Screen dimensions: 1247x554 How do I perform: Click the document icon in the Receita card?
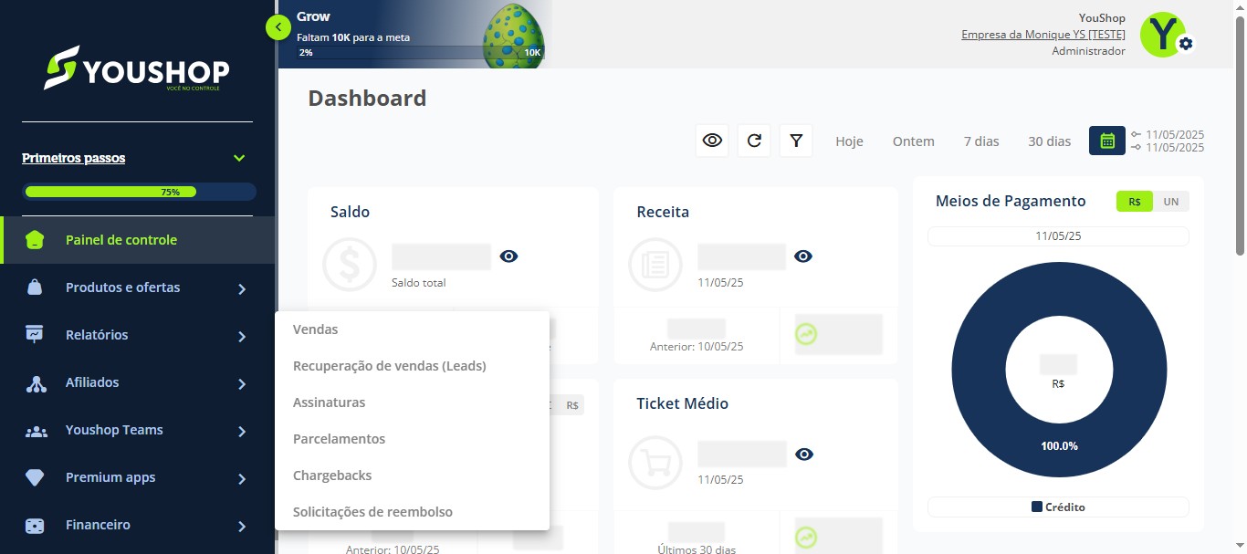pyautogui.click(x=655, y=265)
